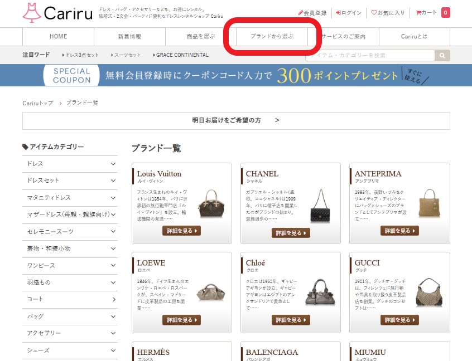View CHANEL details button
This screenshot has width=472, height=361.
[291, 233]
